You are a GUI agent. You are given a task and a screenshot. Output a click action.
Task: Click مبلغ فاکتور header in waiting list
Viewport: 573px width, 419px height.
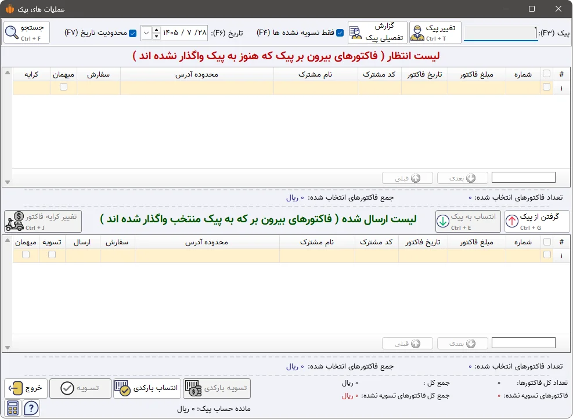point(477,74)
